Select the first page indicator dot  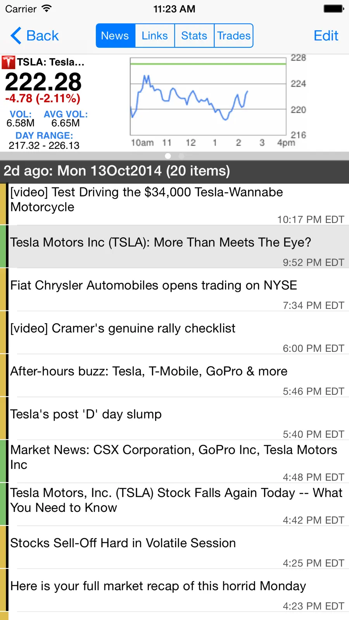pos(168,156)
